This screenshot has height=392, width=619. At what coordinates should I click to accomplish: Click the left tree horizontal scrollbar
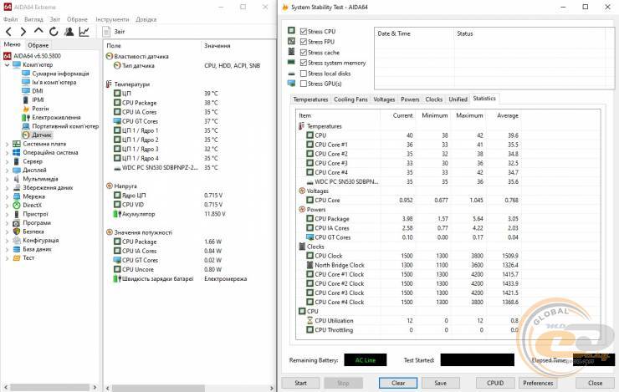(x=49, y=388)
